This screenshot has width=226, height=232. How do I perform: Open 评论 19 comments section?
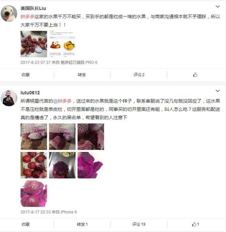click(139, 224)
